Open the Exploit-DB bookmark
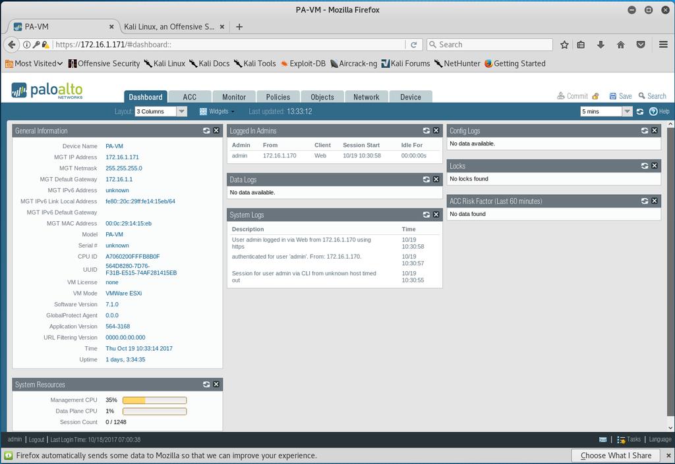This screenshot has width=675, height=464. [x=303, y=64]
